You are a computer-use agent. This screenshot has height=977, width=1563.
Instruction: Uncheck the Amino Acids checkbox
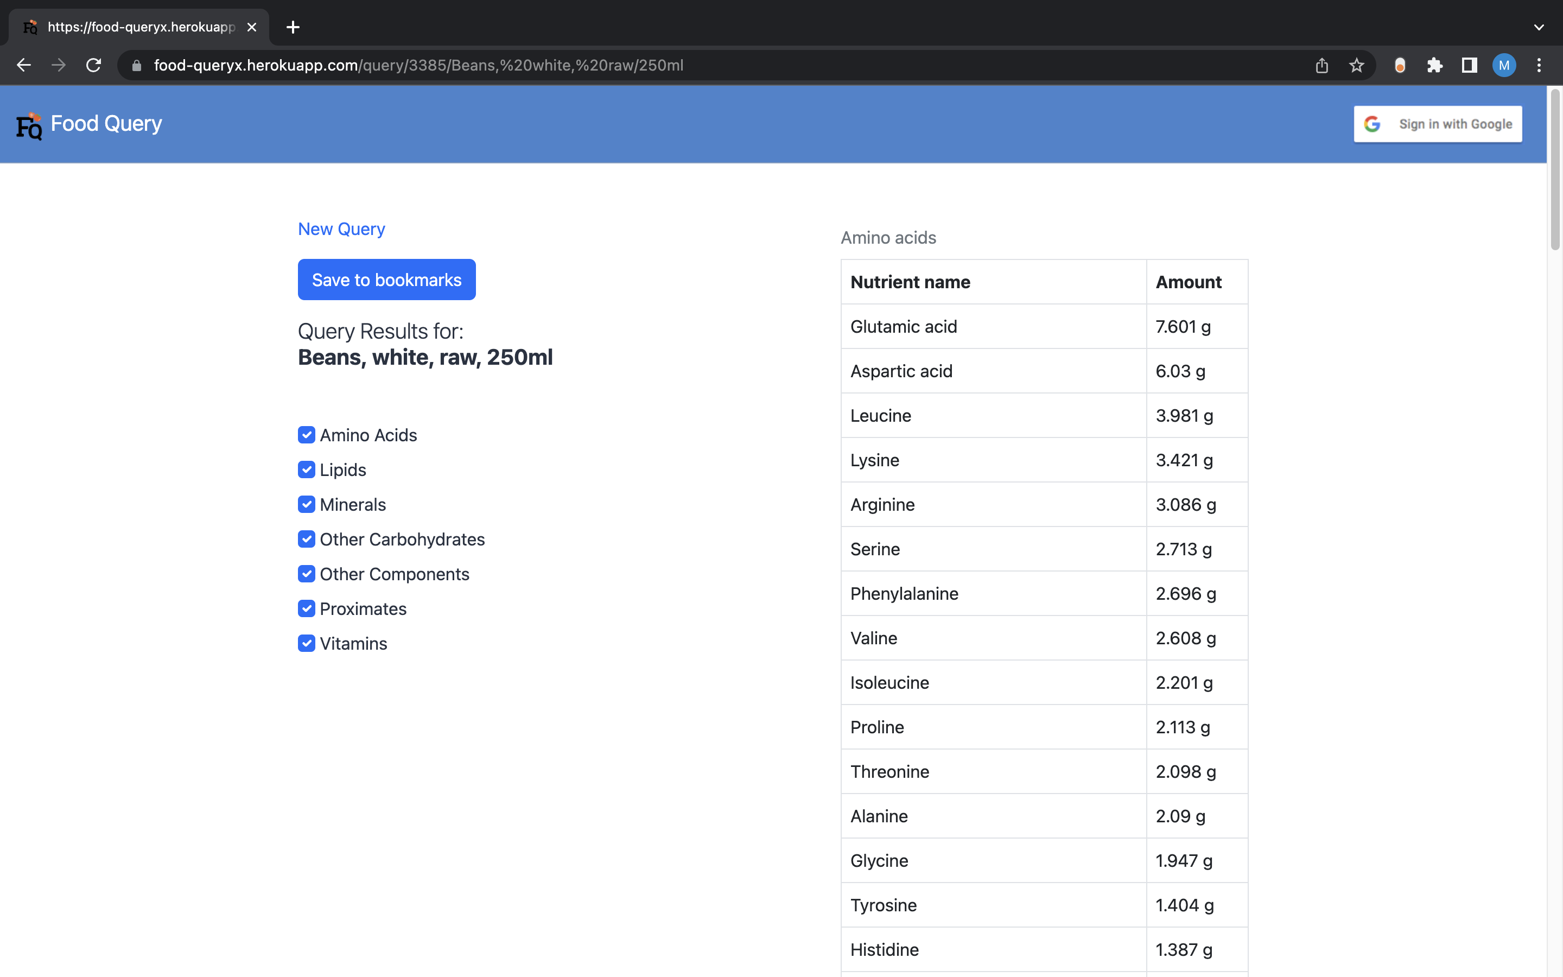click(x=306, y=435)
